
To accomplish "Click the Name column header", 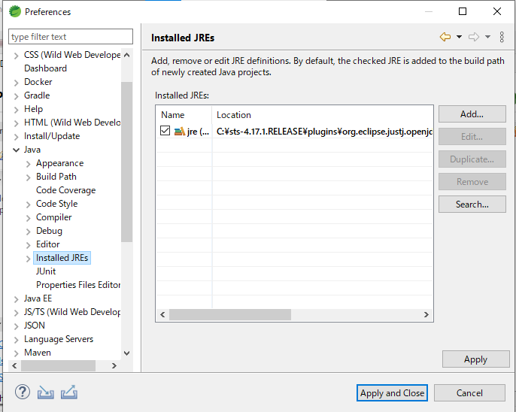I will 184,115.
